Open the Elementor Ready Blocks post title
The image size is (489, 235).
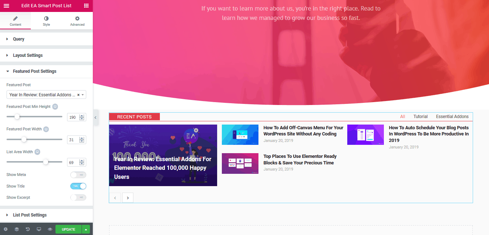(300, 160)
